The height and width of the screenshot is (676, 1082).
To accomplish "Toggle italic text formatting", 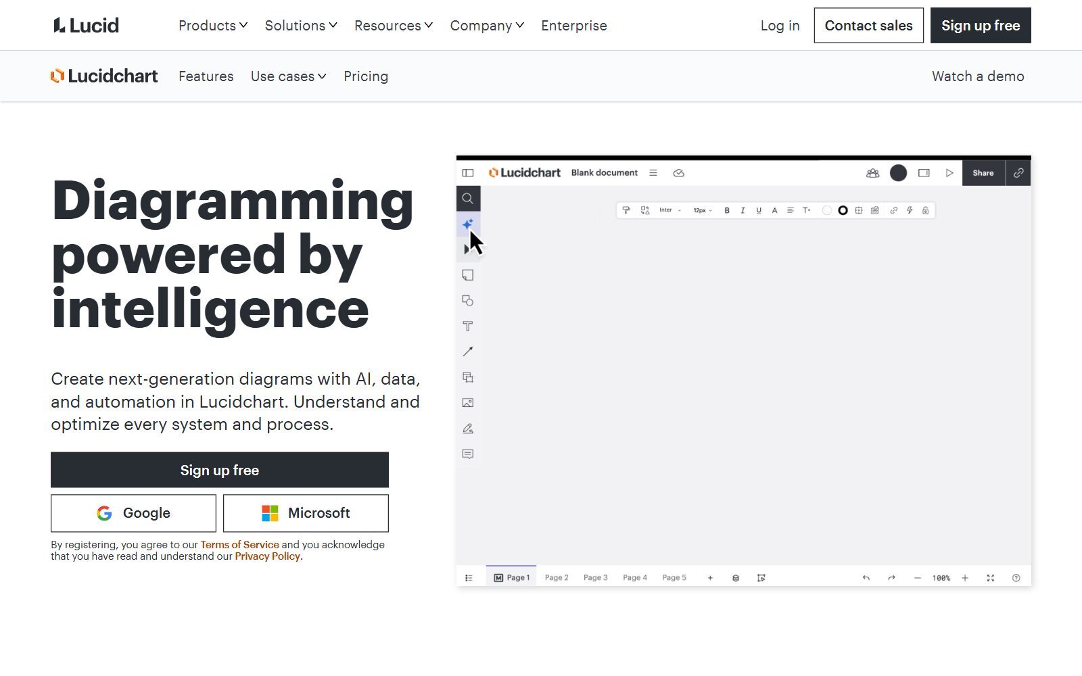I will pos(743,210).
